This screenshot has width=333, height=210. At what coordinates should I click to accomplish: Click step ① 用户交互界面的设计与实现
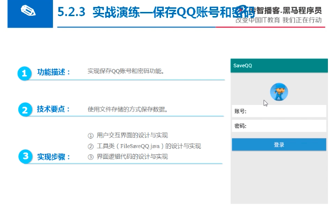pyautogui.click(x=128, y=135)
